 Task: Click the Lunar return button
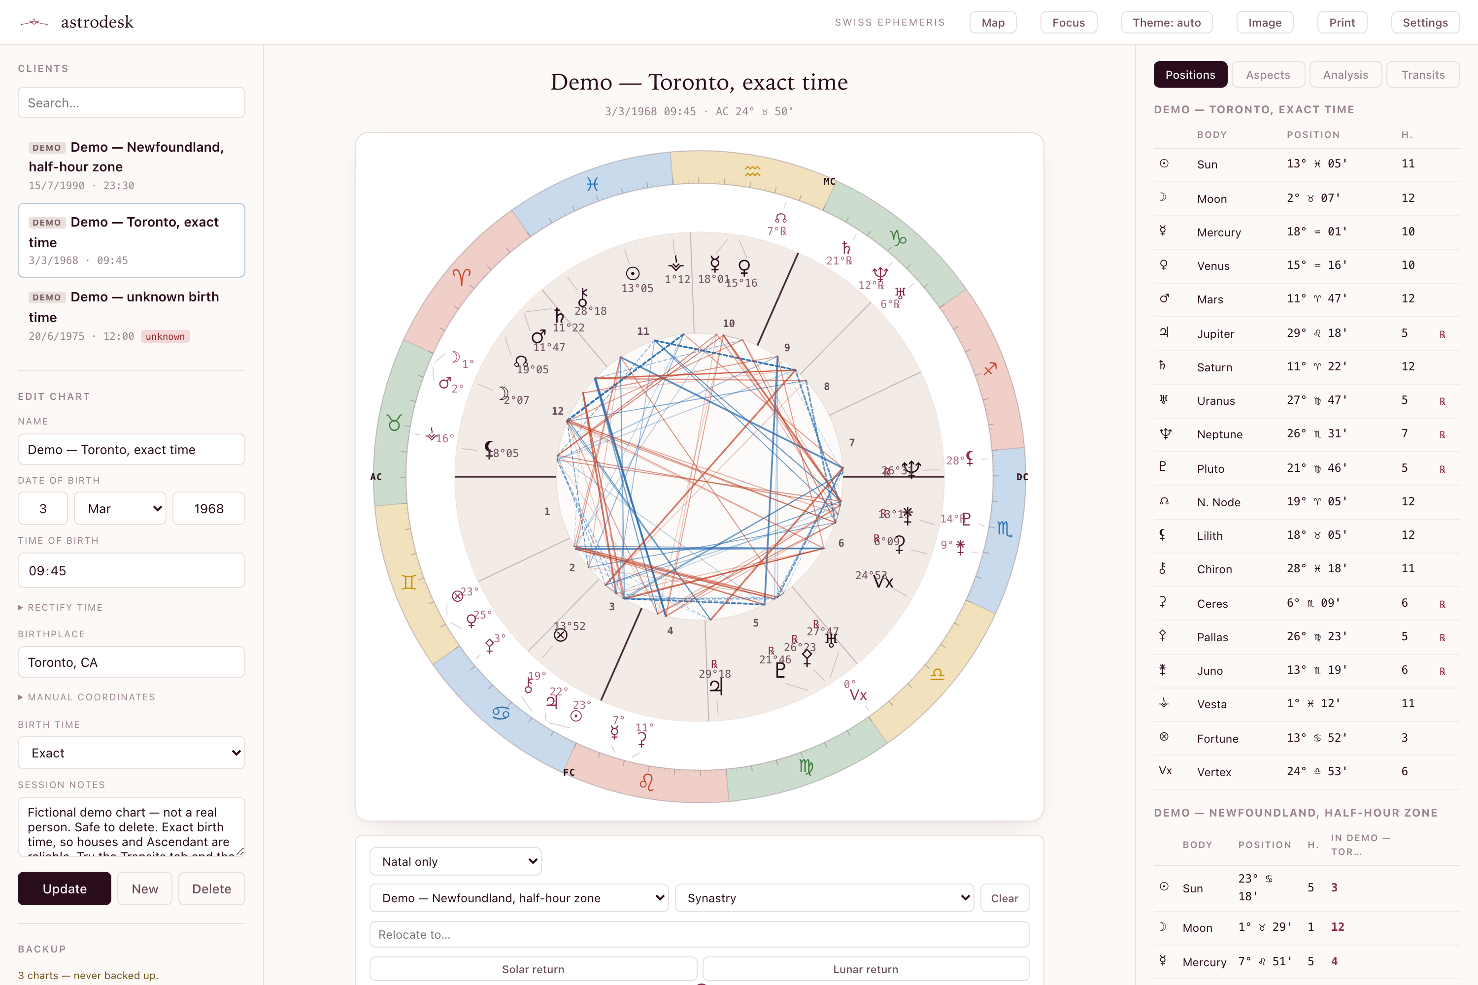[865, 969]
